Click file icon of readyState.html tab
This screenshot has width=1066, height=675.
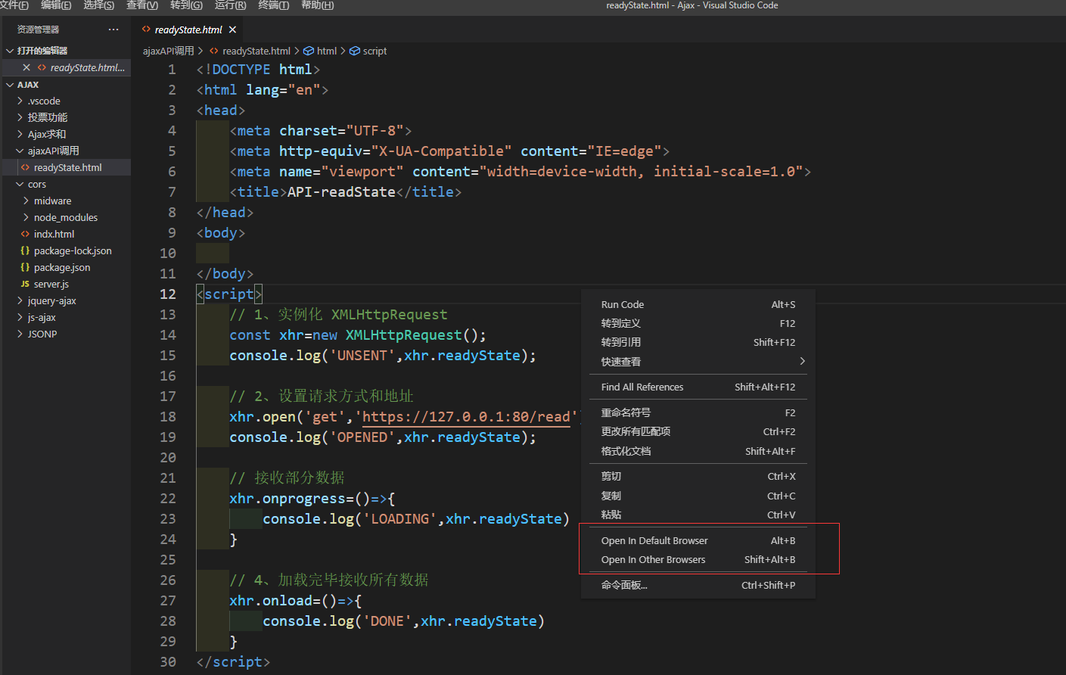(146, 30)
